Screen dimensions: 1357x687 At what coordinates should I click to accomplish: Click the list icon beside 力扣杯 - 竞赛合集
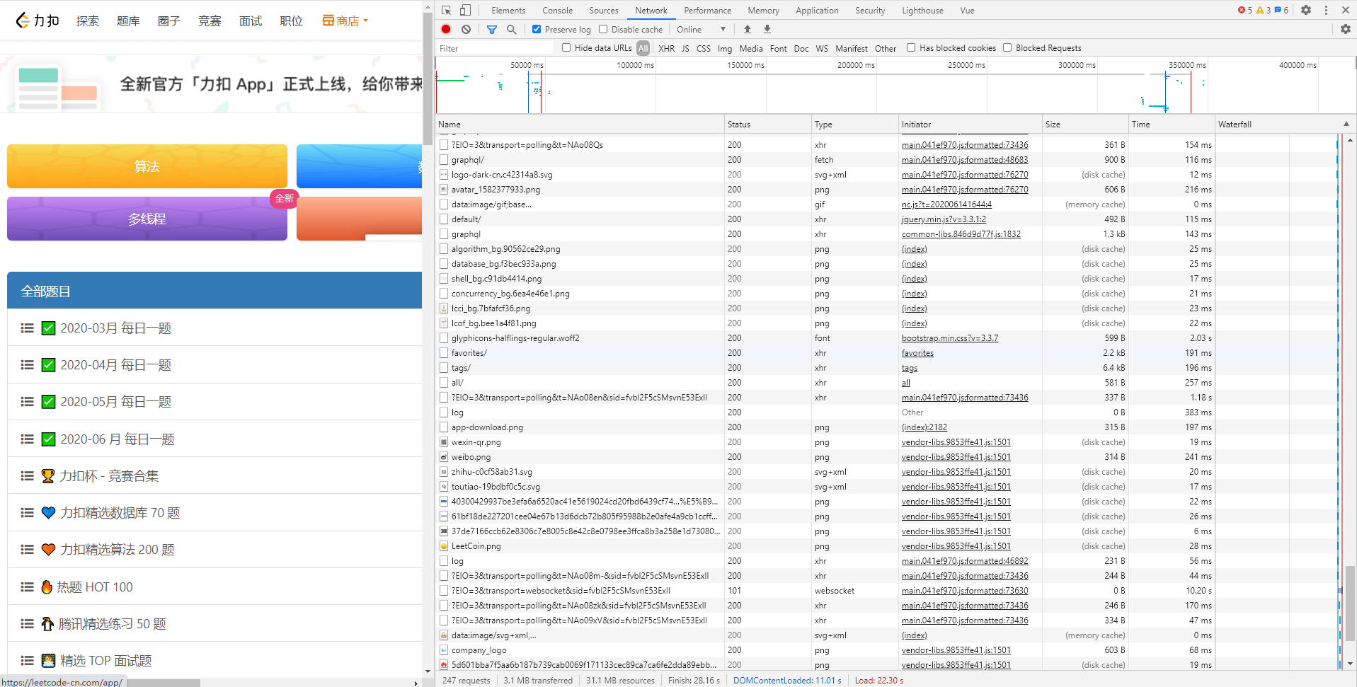pos(28,475)
